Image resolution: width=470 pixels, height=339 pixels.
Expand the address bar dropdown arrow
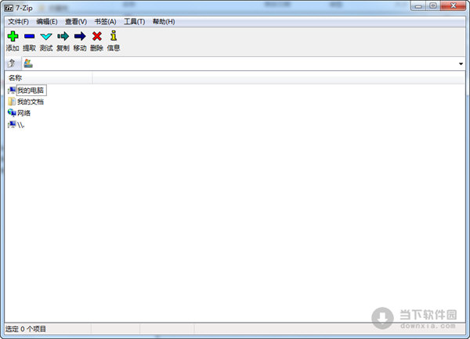click(461, 64)
